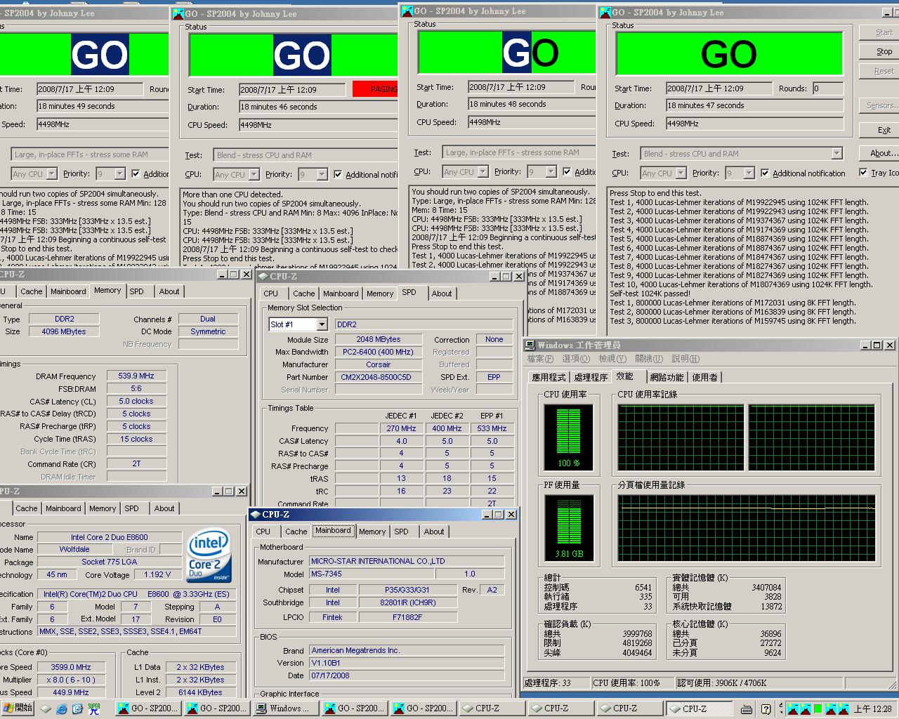This screenshot has height=719, width=899.
Task: Open Priority dropdown in PAGING SP2004 window
Action: (x=322, y=175)
